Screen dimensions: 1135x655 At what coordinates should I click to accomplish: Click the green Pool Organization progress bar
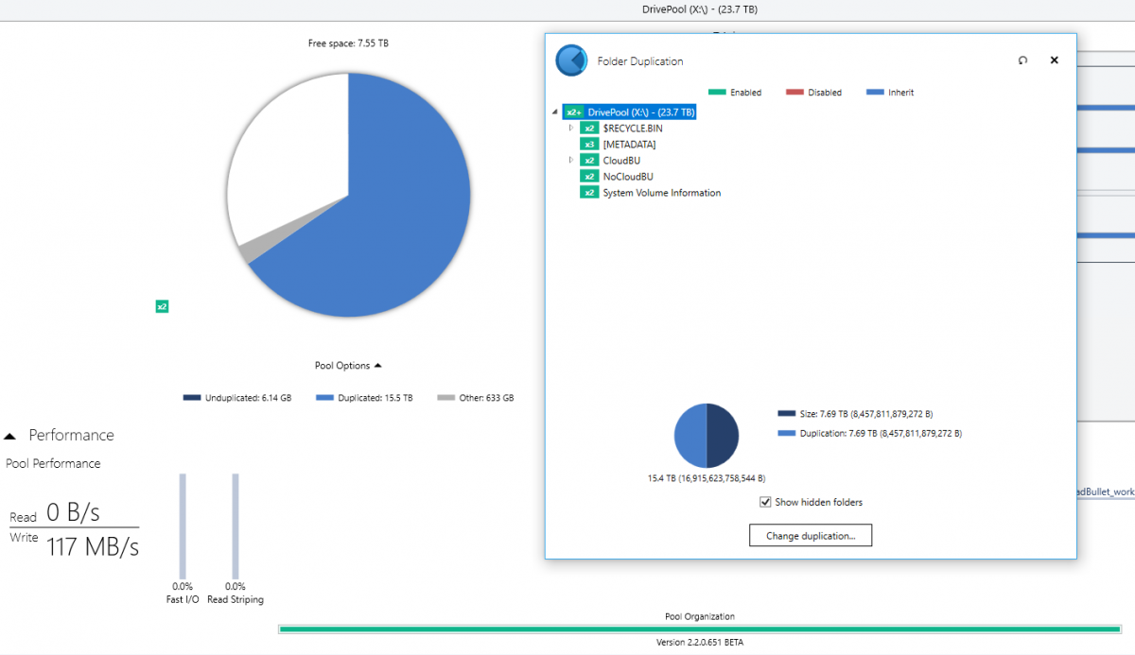point(700,629)
